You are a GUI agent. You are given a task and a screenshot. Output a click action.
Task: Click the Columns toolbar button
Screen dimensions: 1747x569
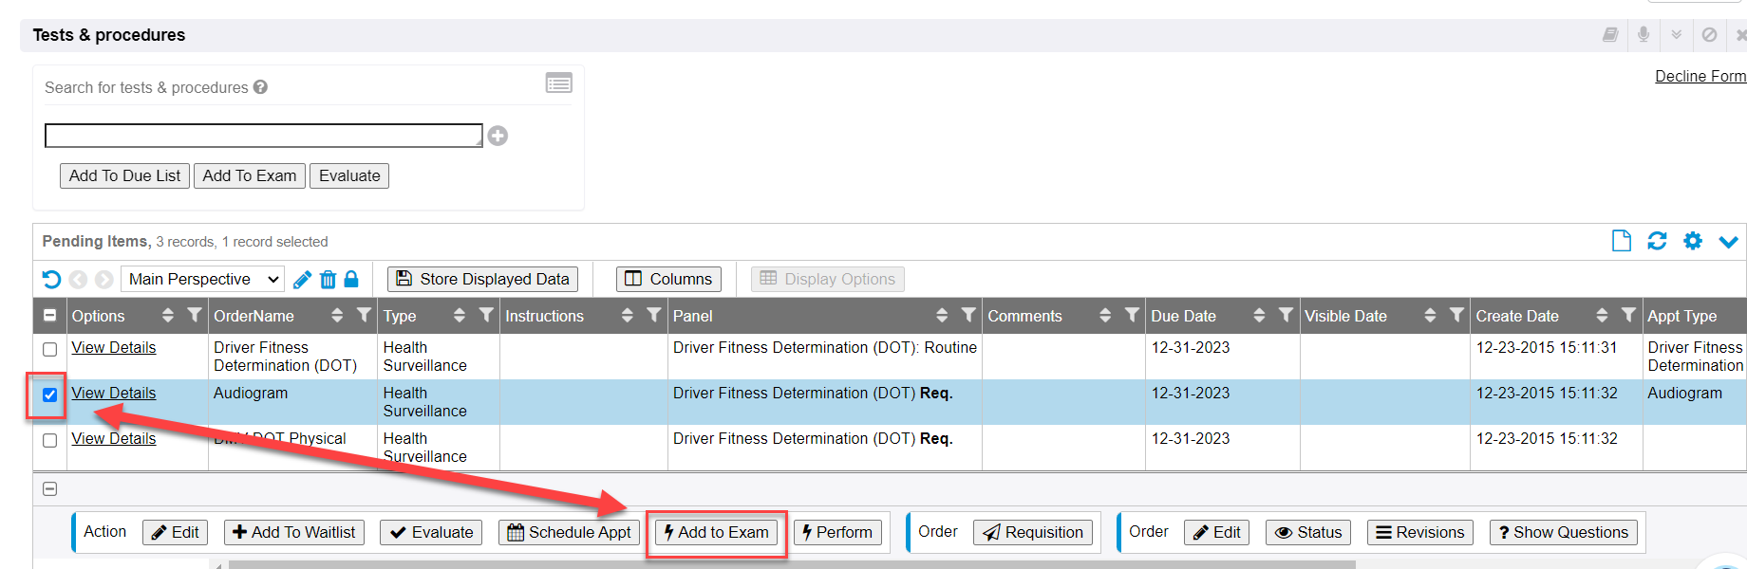tap(668, 279)
